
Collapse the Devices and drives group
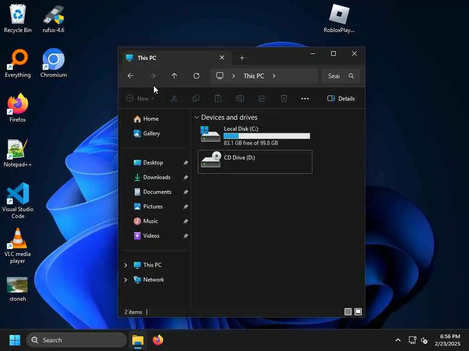pos(196,117)
